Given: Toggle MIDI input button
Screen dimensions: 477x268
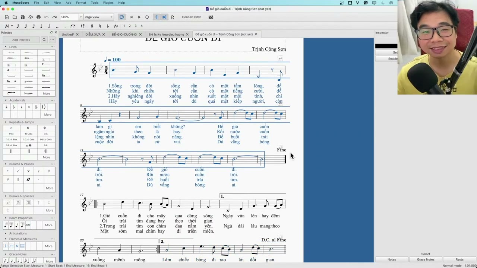Looking at the screenshot, I should (121, 17).
